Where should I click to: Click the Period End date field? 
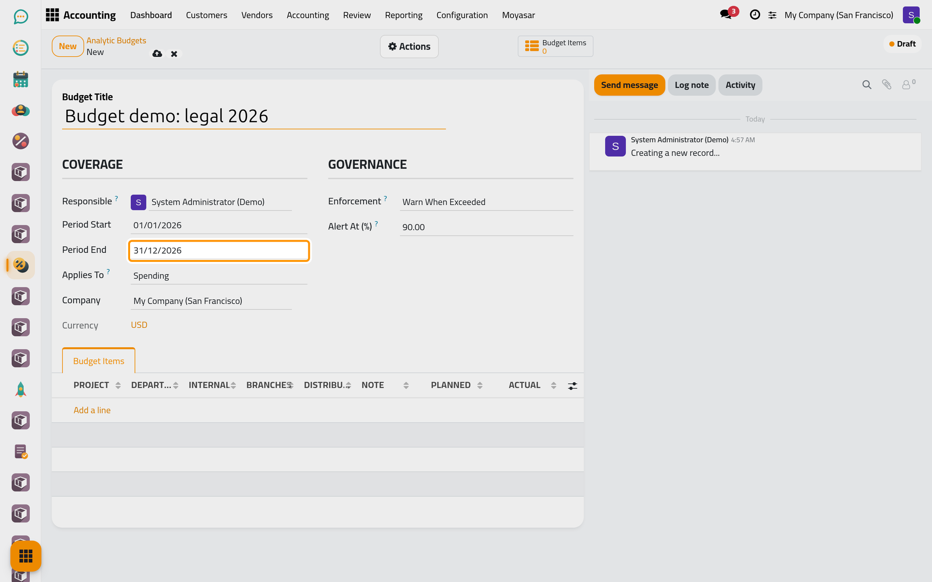[219, 251]
